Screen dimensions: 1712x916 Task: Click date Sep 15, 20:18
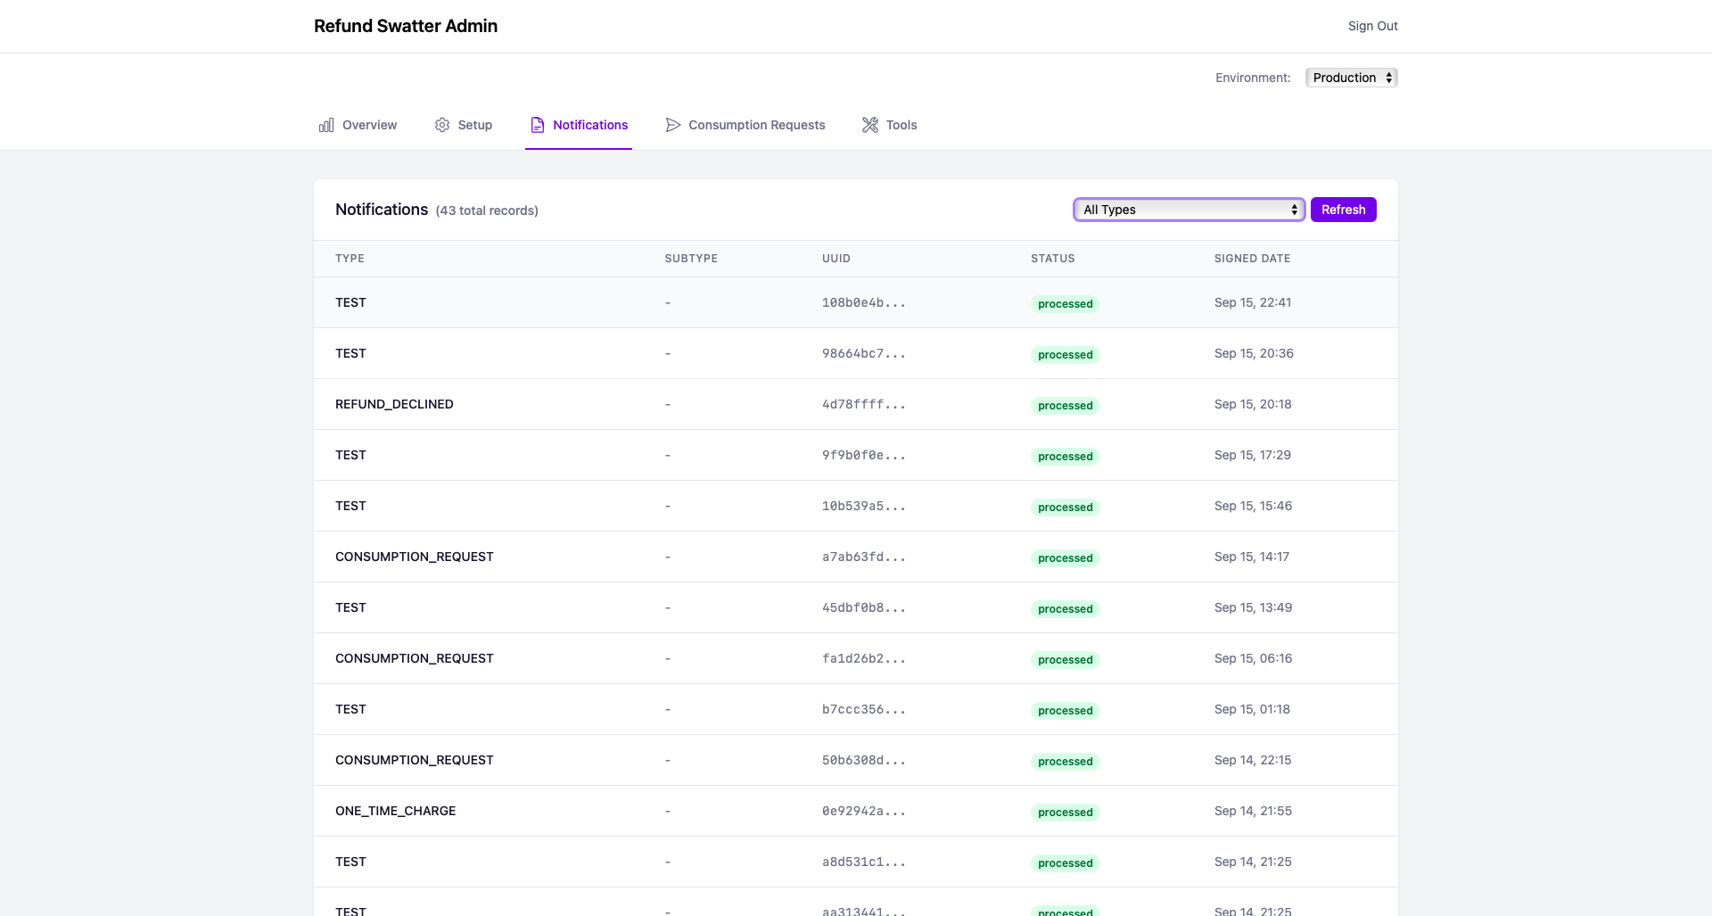tap(1253, 404)
